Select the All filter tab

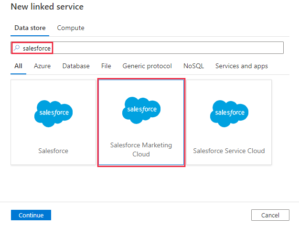pyautogui.click(x=18, y=66)
